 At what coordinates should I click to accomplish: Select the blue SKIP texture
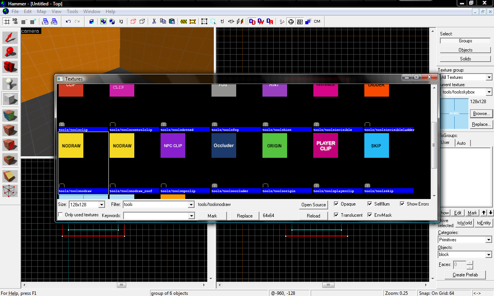376,145
